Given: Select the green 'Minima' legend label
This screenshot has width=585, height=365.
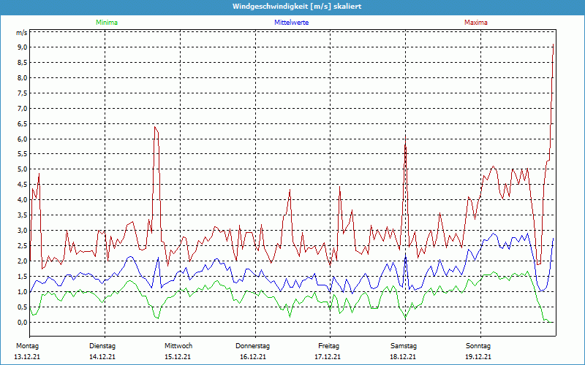Looking at the screenshot, I should click(107, 23).
